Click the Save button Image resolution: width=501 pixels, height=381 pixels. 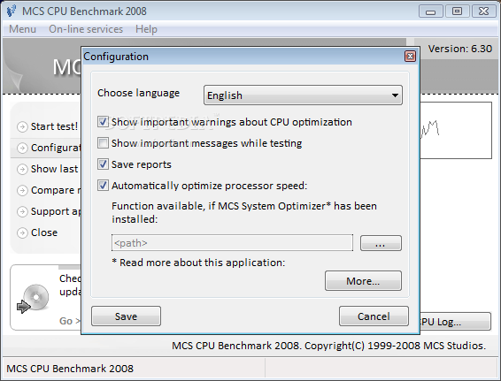[126, 316]
